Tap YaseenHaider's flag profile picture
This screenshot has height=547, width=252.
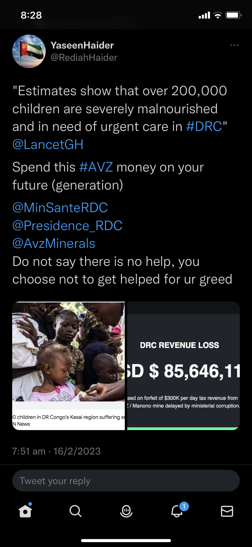pos(29,51)
